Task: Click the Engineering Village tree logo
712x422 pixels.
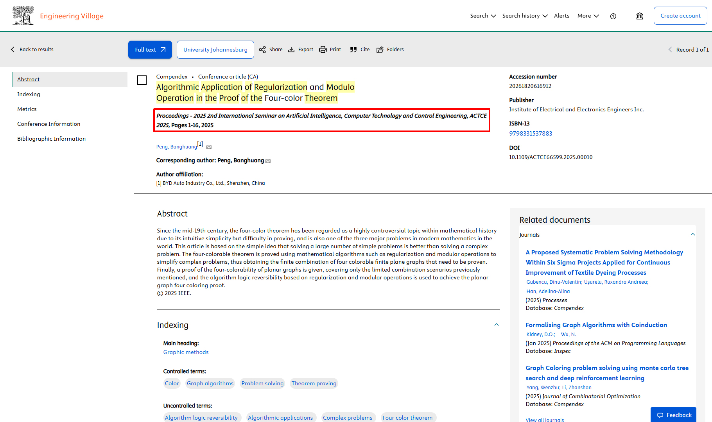Action: coord(23,16)
